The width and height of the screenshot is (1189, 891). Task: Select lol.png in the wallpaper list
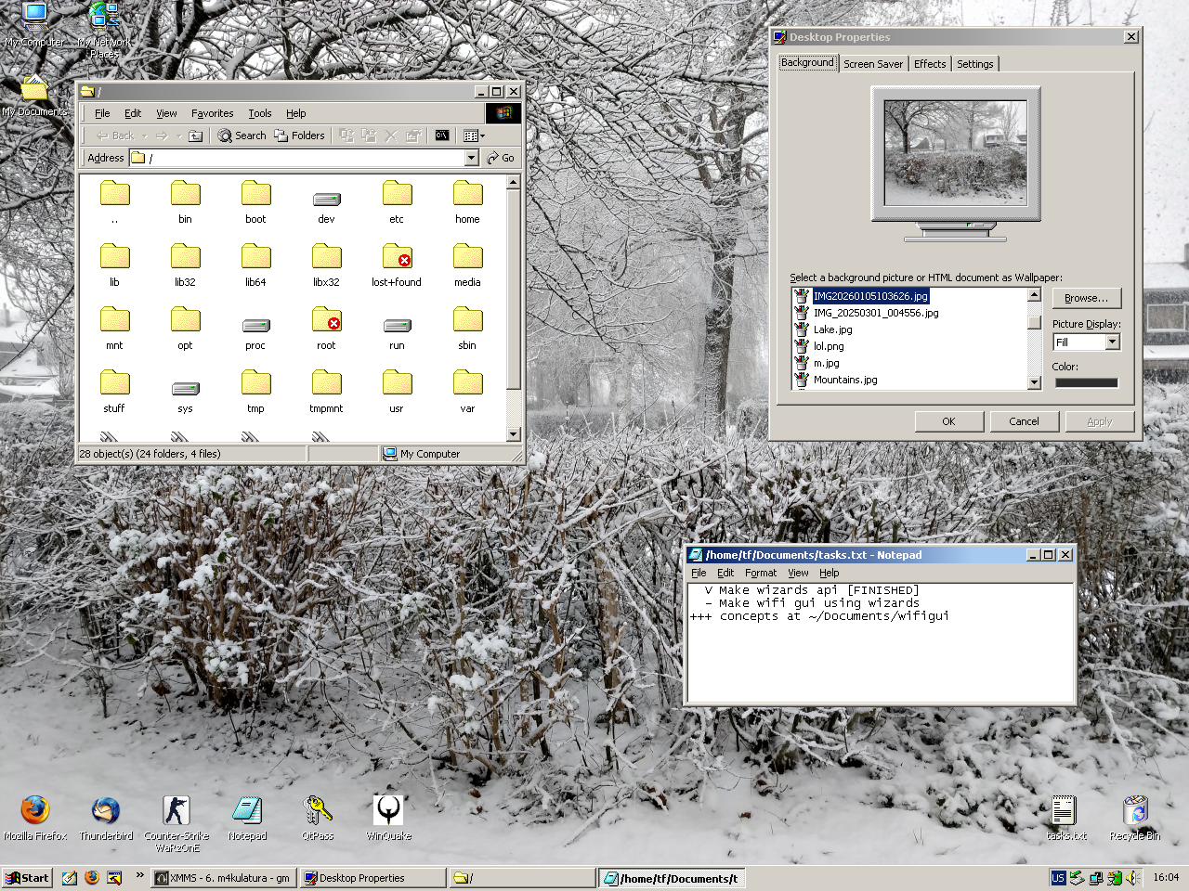pyautogui.click(x=829, y=346)
